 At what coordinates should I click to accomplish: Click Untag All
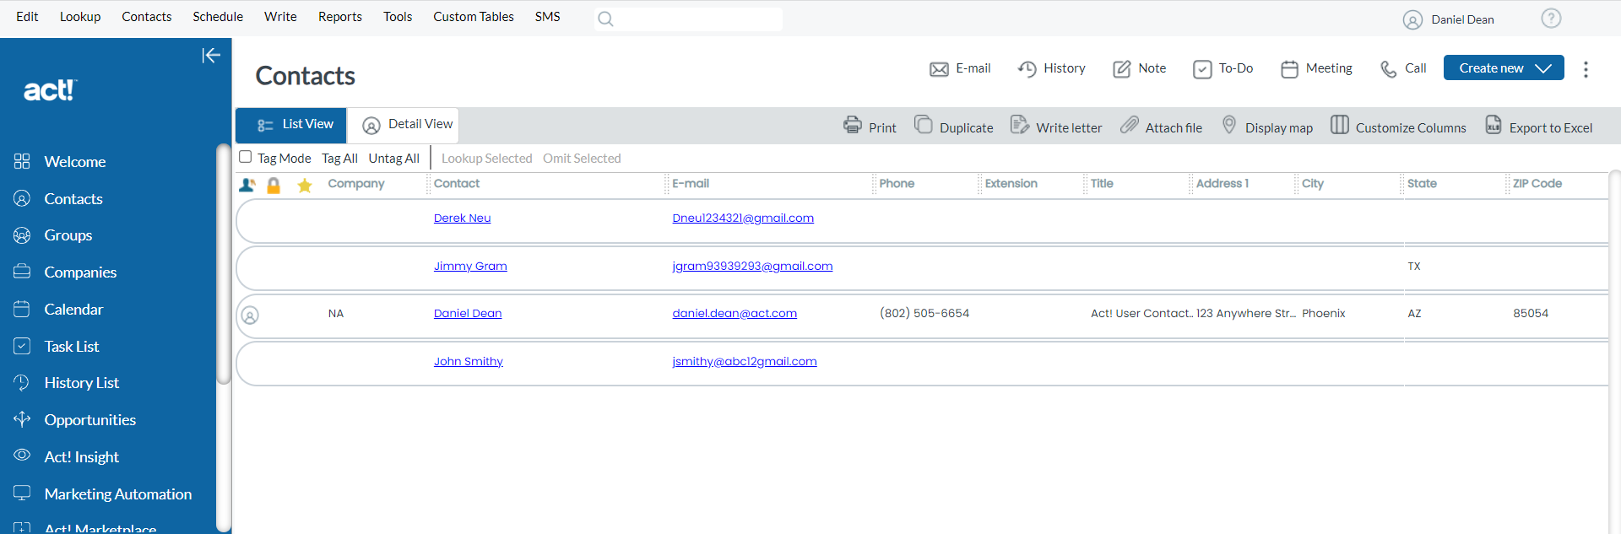[x=393, y=159]
